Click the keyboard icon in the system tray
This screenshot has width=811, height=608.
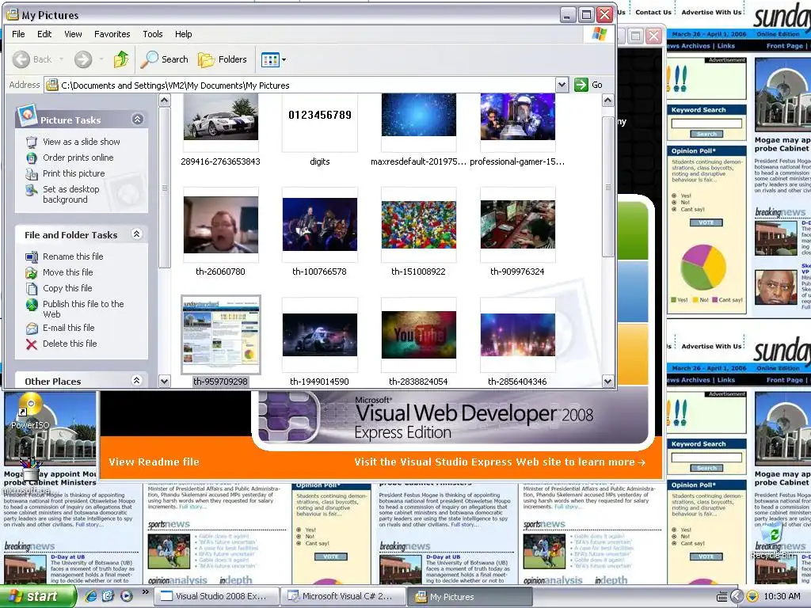point(722,597)
